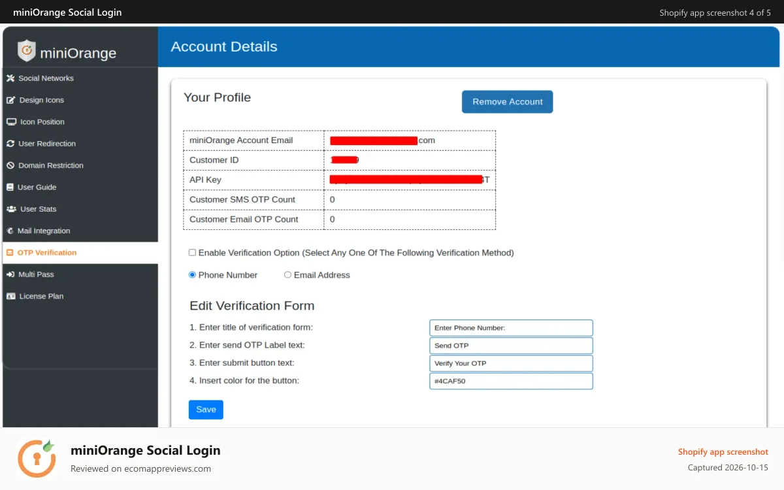Click the miniOrange Social Login app logo
This screenshot has height=490, width=784.
click(37, 459)
